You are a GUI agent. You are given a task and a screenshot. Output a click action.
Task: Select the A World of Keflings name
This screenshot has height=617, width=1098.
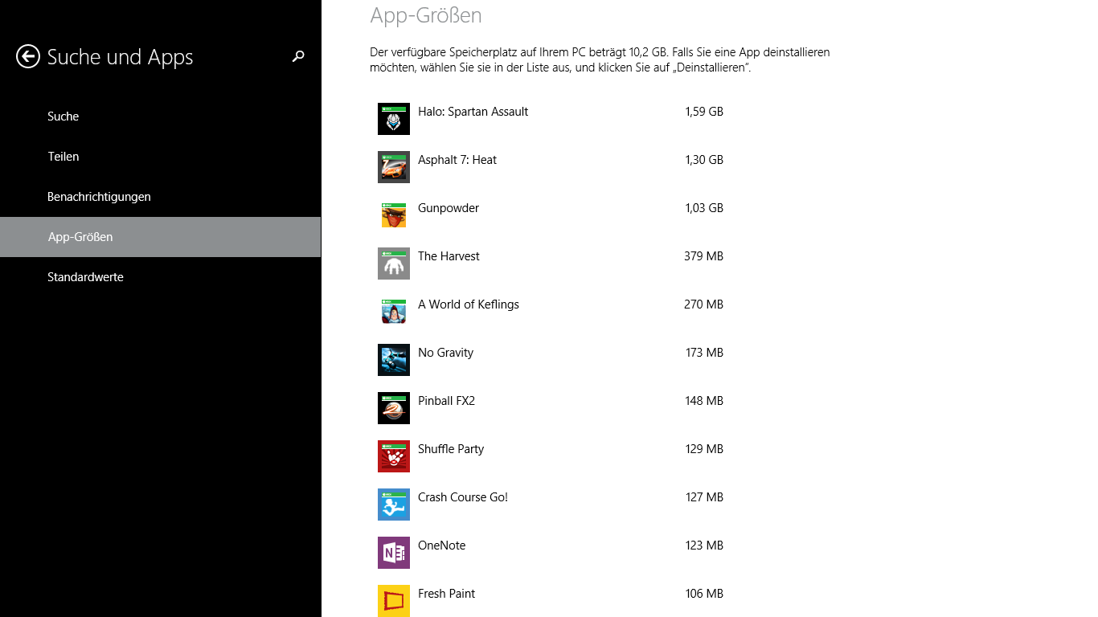469,304
